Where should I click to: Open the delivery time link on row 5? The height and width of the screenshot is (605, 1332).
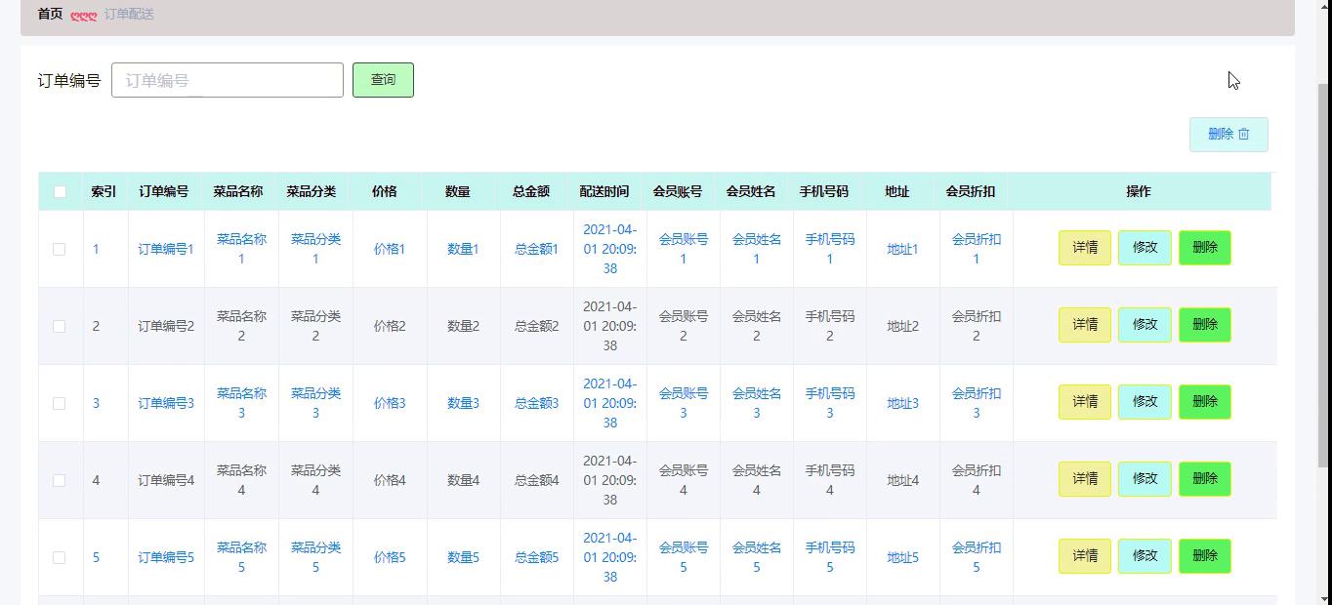point(609,556)
